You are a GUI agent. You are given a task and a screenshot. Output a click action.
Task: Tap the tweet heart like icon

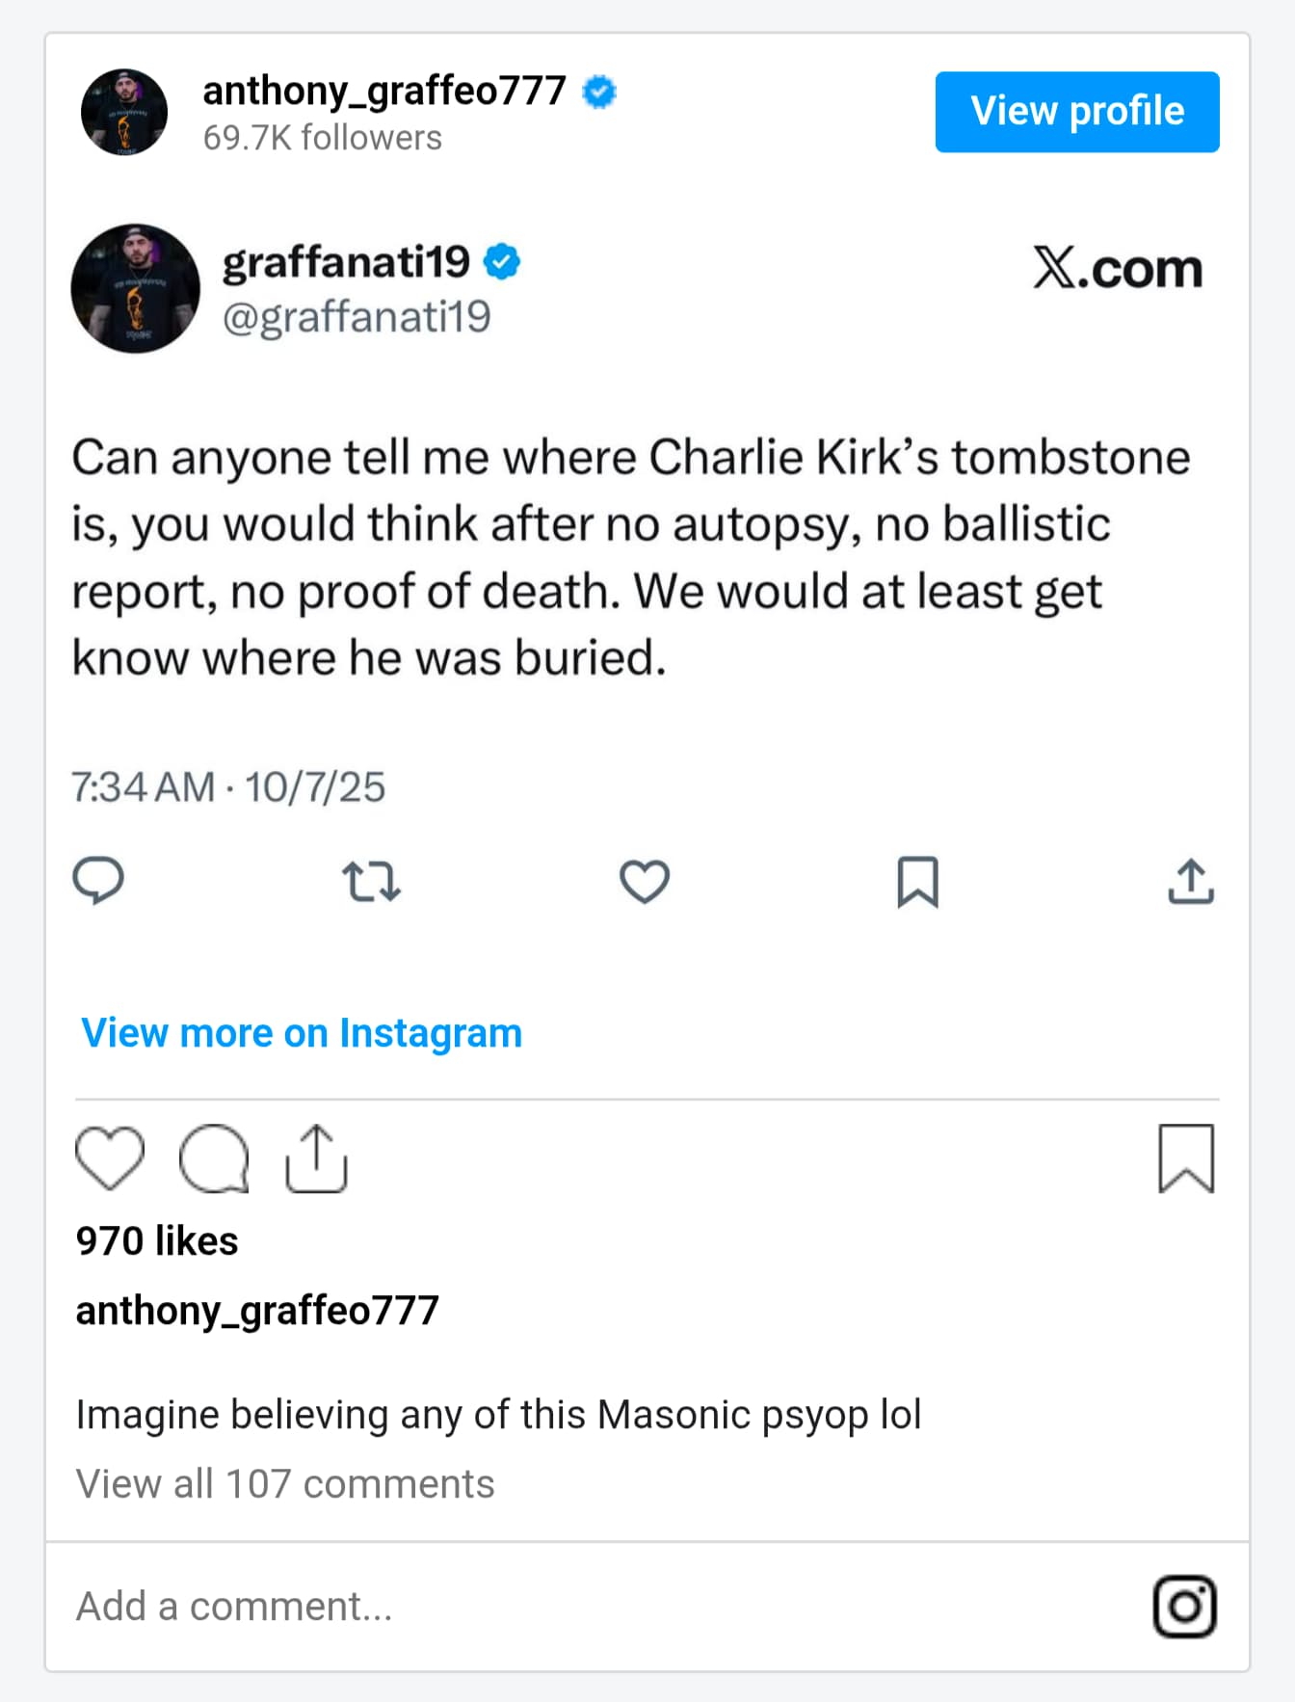(644, 881)
